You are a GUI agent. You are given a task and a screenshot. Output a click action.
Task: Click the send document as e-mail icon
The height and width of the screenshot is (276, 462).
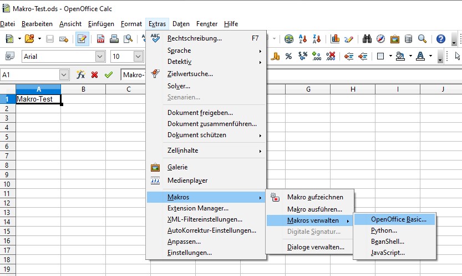point(64,39)
